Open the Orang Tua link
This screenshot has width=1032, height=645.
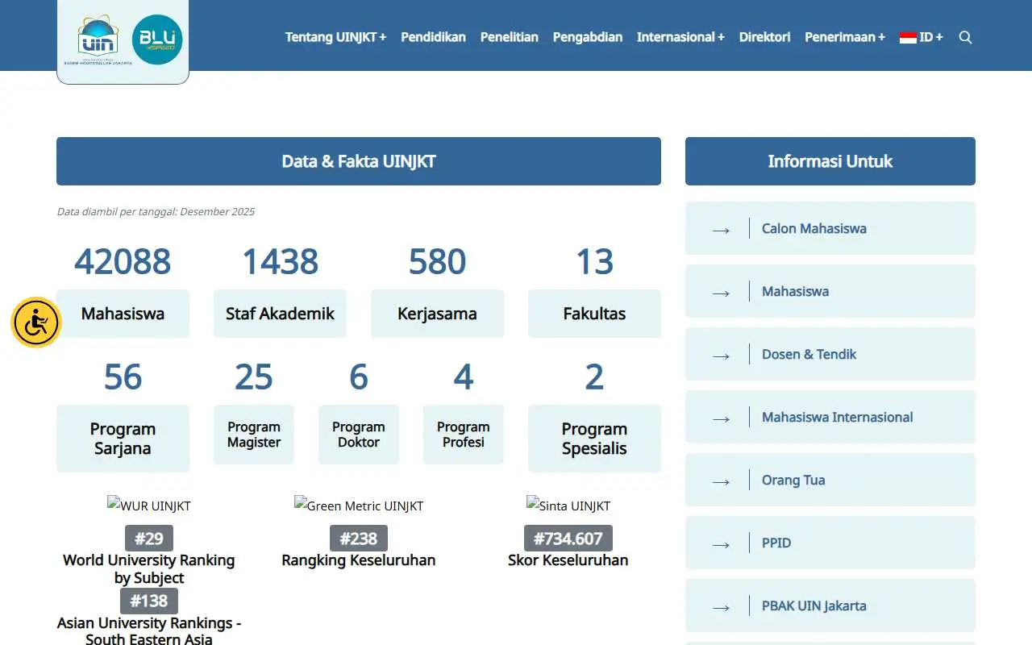pyautogui.click(x=830, y=480)
